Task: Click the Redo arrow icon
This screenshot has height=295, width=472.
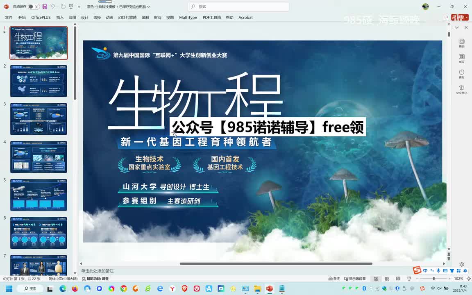Action: pos(63,7)
